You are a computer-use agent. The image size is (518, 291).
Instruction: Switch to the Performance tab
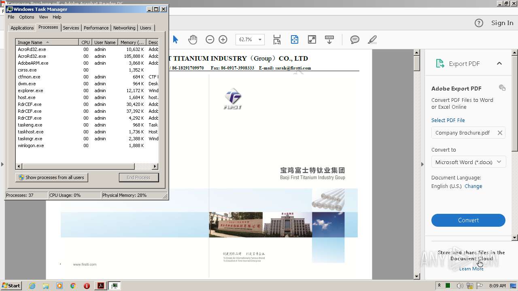(96, 28)
